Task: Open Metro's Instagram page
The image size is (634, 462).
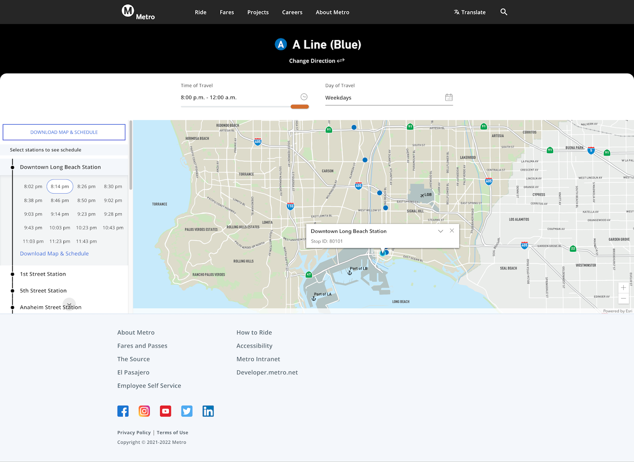Action: tap(144, 411)
